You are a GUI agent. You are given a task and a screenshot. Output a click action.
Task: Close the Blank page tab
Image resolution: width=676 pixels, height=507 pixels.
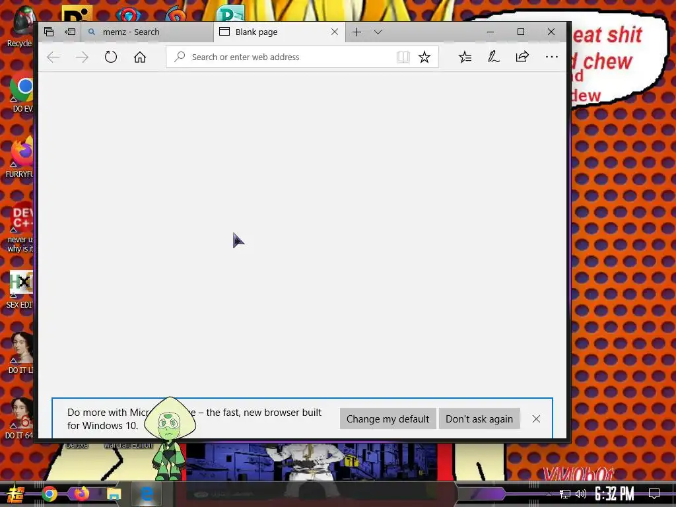coord(335,32)
